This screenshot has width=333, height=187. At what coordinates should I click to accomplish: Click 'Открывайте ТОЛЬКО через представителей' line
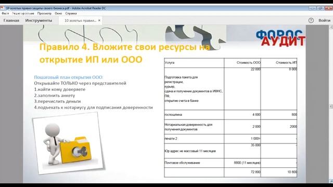(x=80, y=83)
